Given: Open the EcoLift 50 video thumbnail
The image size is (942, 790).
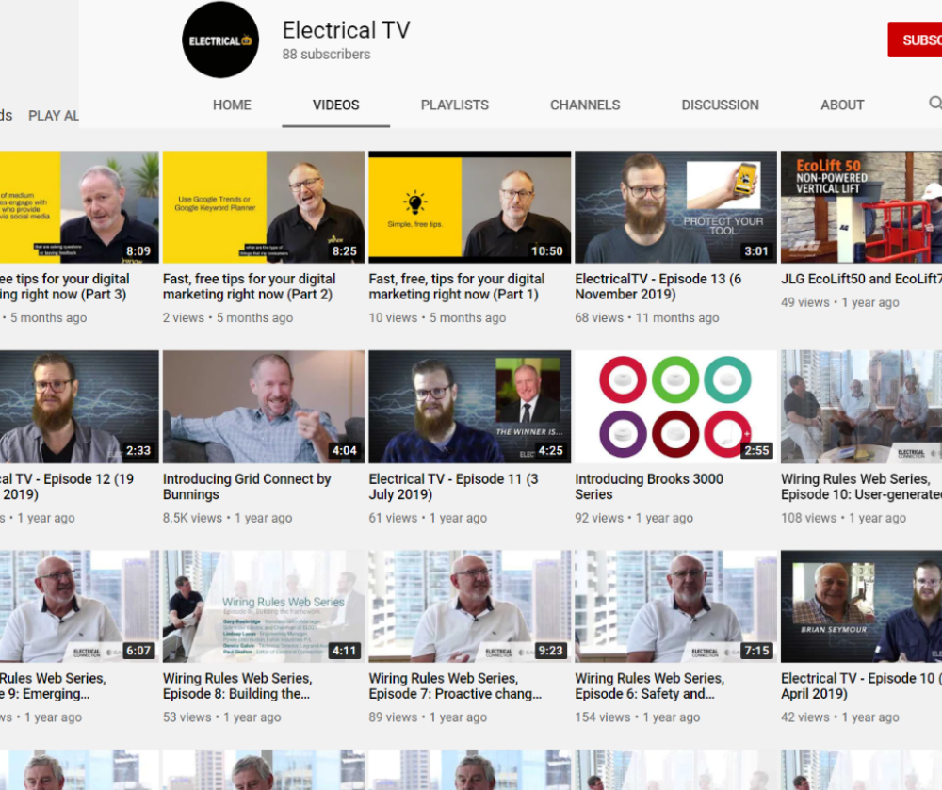Looking at the screenshot, I should (862, 207).
